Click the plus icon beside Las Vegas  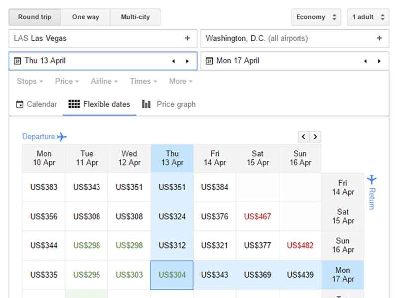pyautogui.click(x=187, y=38)
